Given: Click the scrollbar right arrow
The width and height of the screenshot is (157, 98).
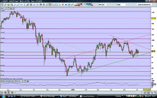Looking at the screenshot, I should tap(142, 92).
